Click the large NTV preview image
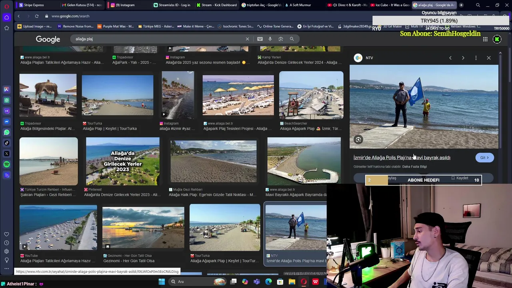 424,106
